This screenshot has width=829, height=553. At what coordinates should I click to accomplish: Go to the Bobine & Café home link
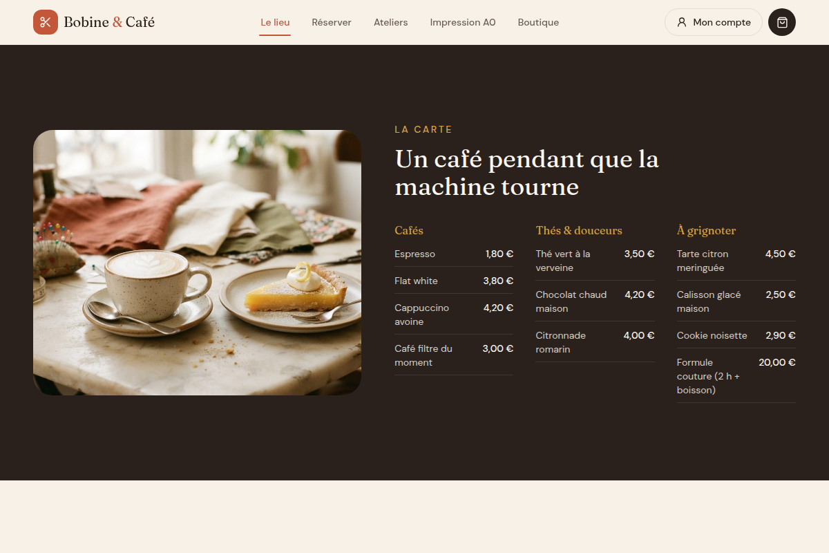coord(94,22)
